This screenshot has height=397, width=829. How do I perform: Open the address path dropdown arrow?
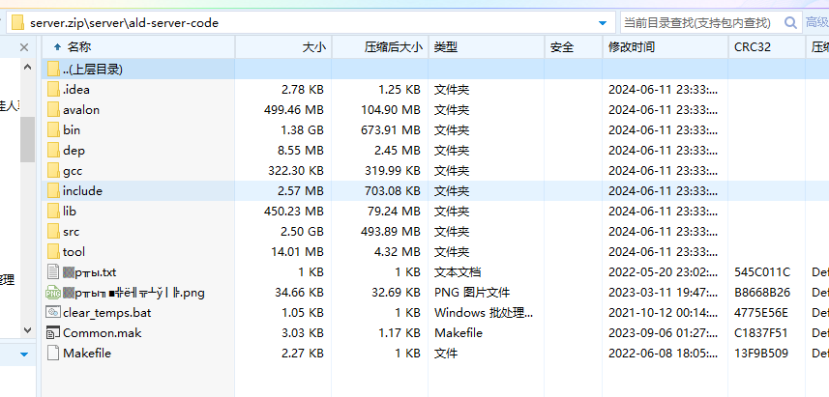point(604,22)
